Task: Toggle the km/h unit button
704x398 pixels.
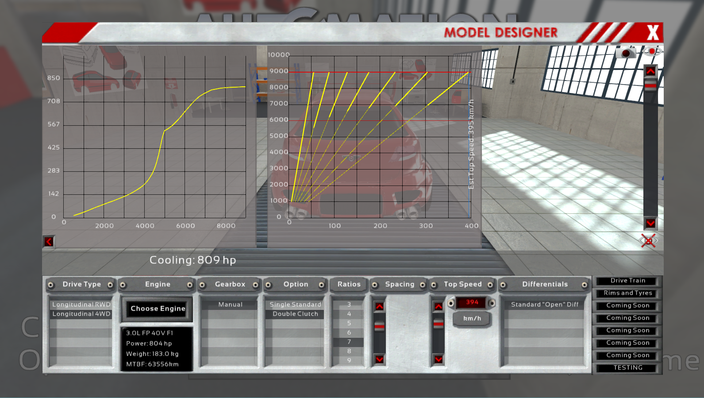Action: pyautogui.click(x=472, y=318)
